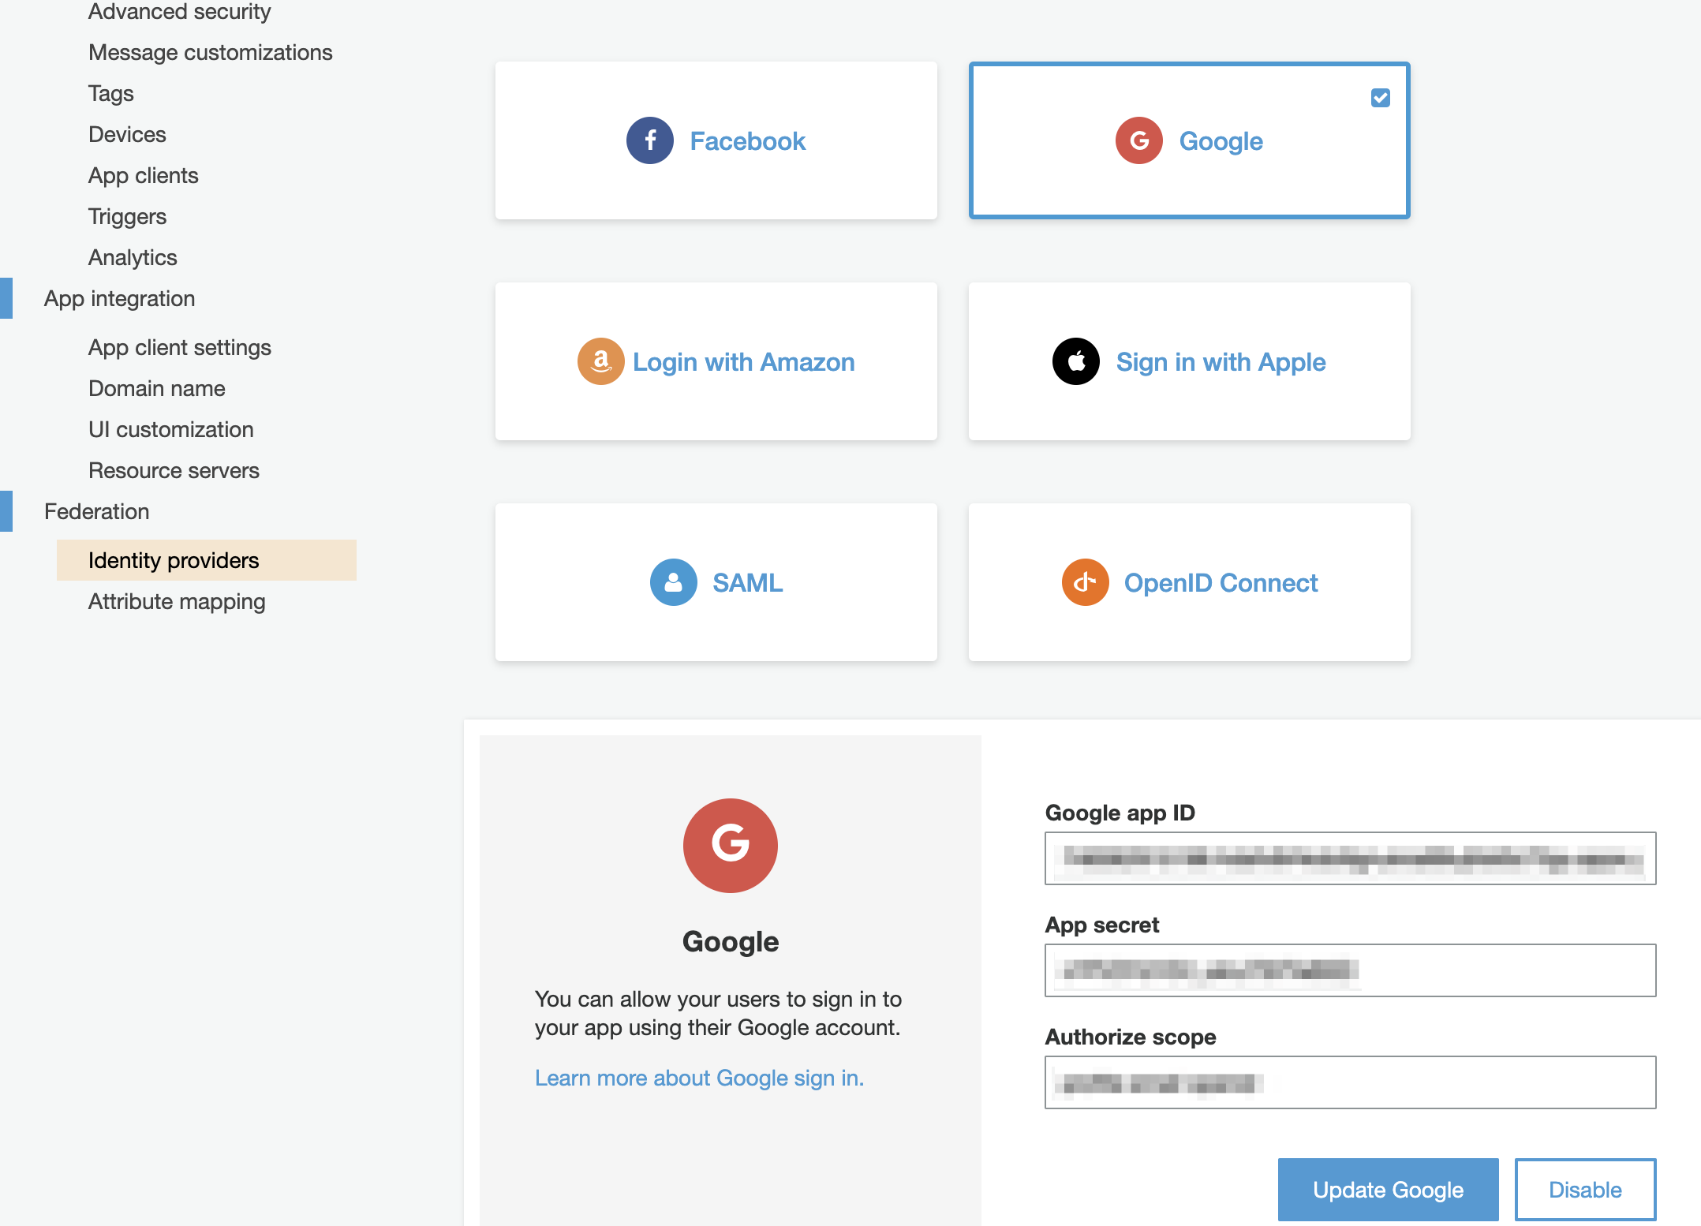Click the Amazon logo icon
This screenshot has height=1226, width=1701.
click(600, 361)
